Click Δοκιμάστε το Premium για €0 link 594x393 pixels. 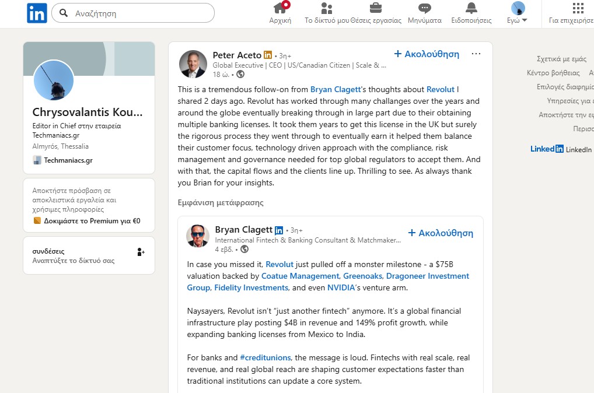[x=92, y=221]
